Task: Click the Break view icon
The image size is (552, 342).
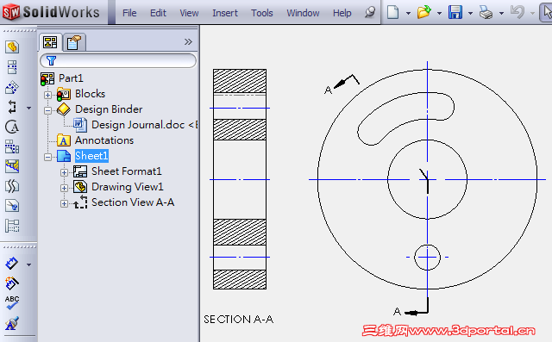Action: (12, 186)
